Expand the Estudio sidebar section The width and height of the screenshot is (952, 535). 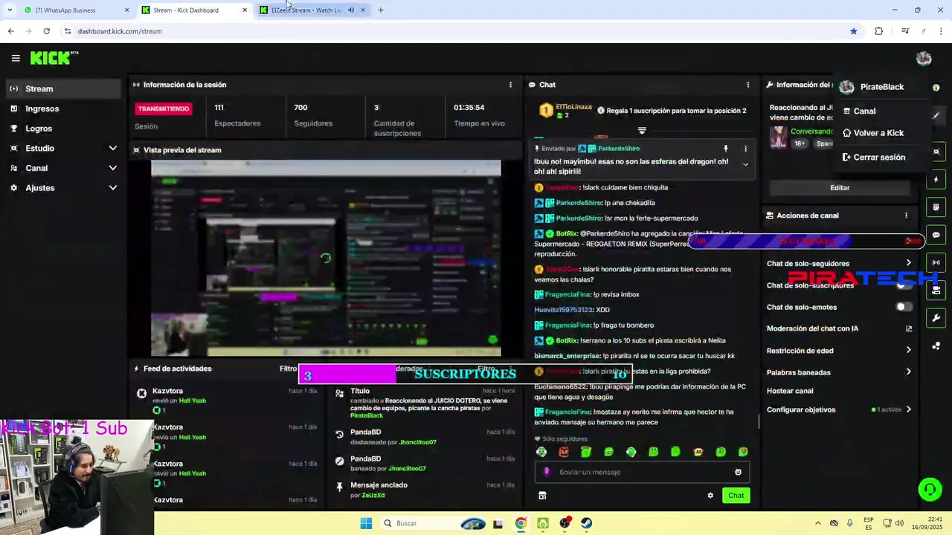112,149
